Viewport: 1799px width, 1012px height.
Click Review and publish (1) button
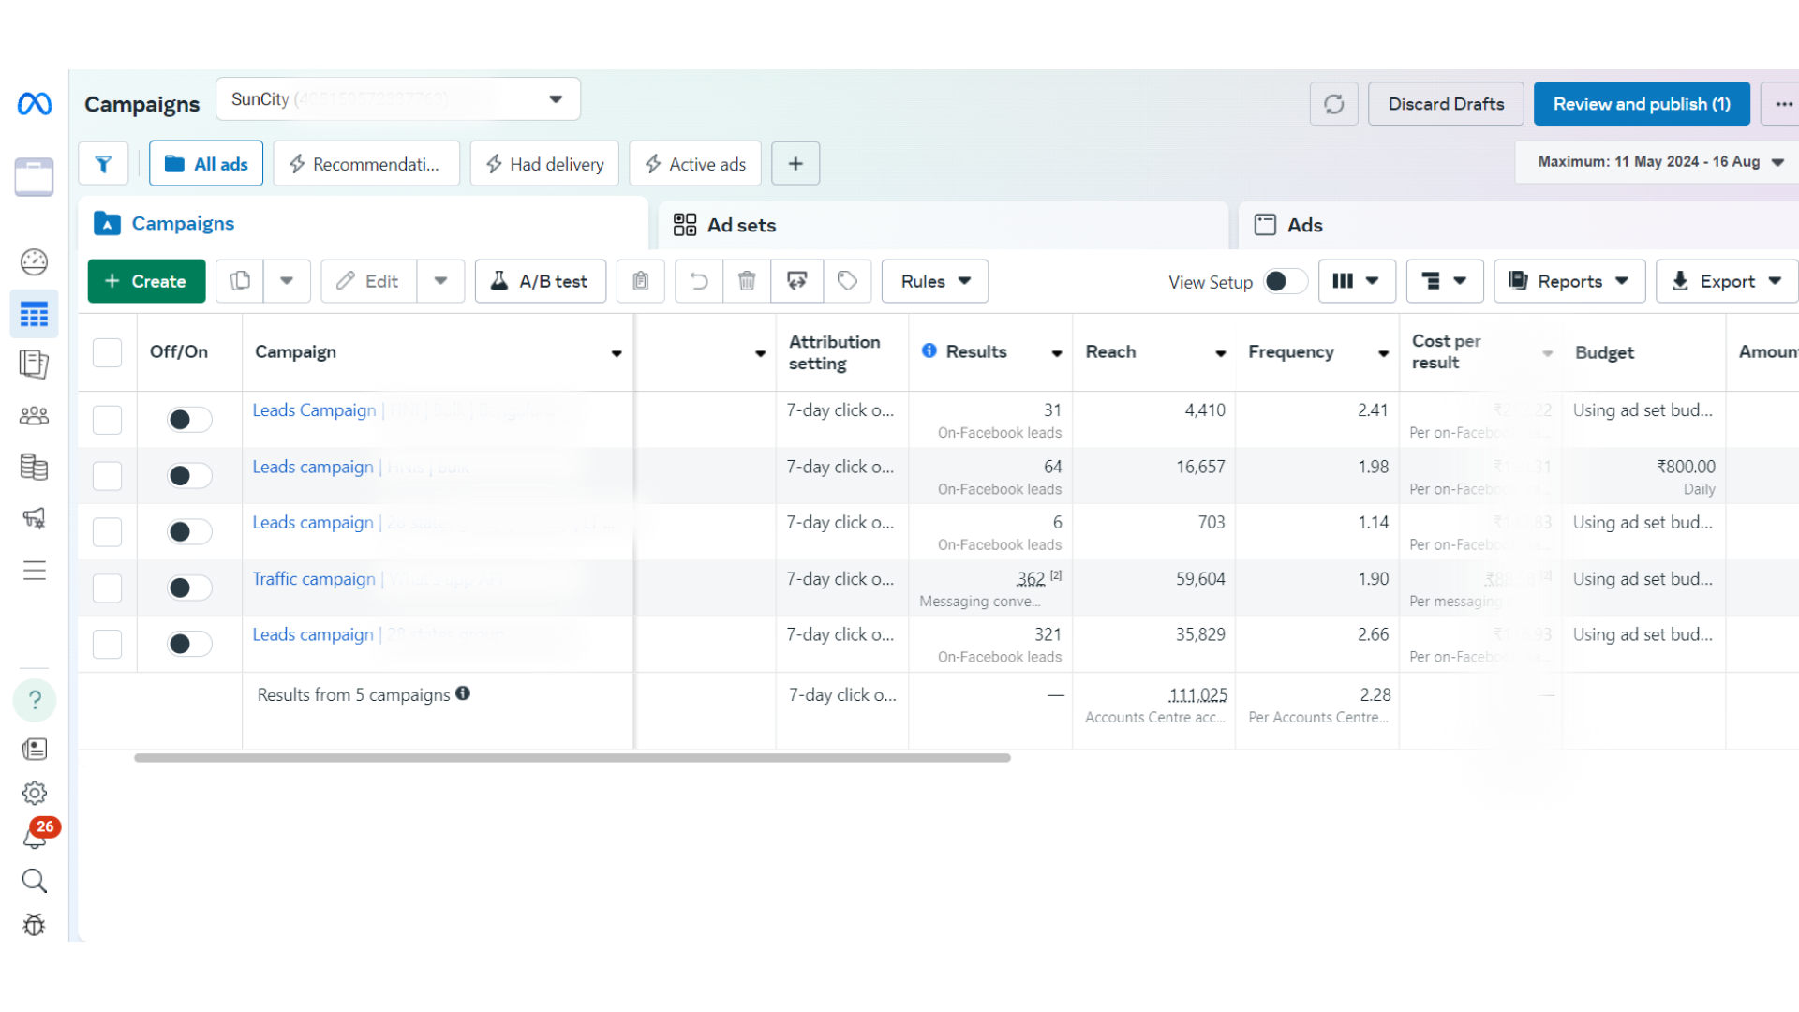click(1641, 104)
